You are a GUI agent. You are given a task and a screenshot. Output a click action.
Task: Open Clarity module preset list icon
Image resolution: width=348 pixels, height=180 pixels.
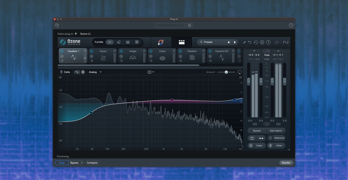click(151, 61)
